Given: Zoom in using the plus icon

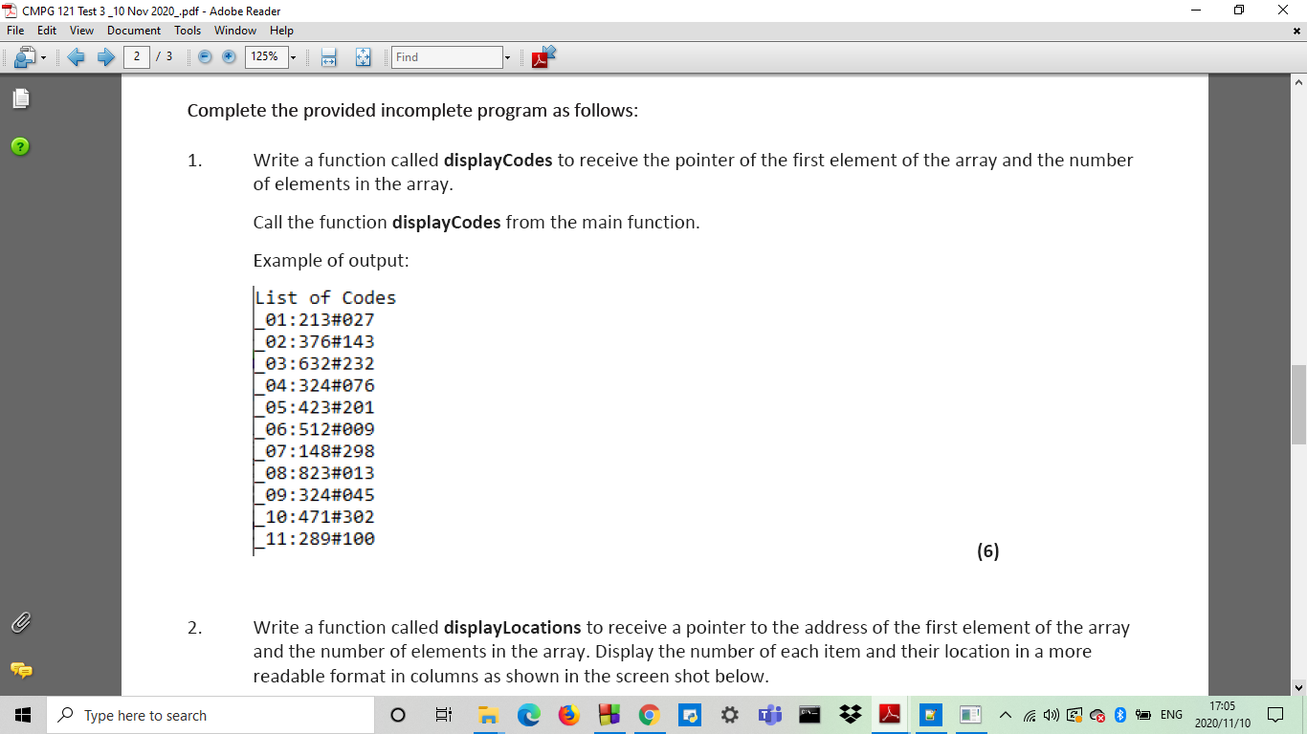Looking at the screenshot, I should click(228, 56).
